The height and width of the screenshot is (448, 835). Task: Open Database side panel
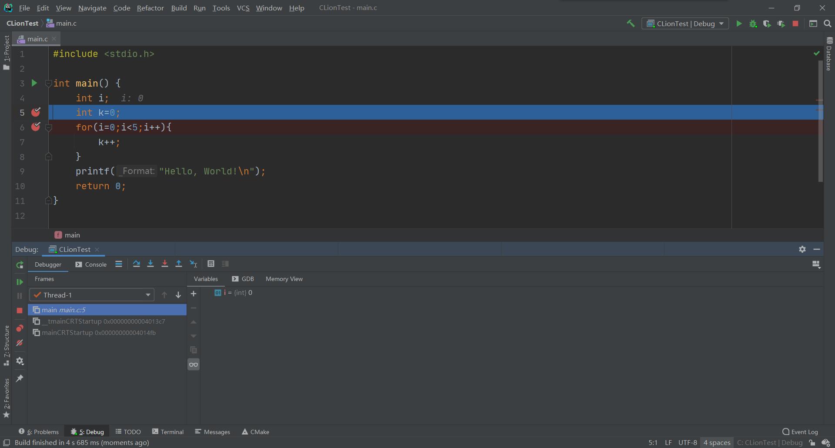pyautogui.click(x=829, y=53)
